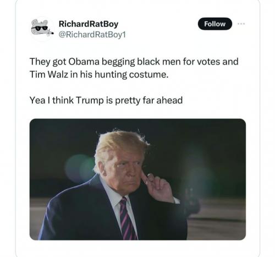Follow the RichardRatBoy account
Viewport: 275px width, 257px height.
point(215,24)
